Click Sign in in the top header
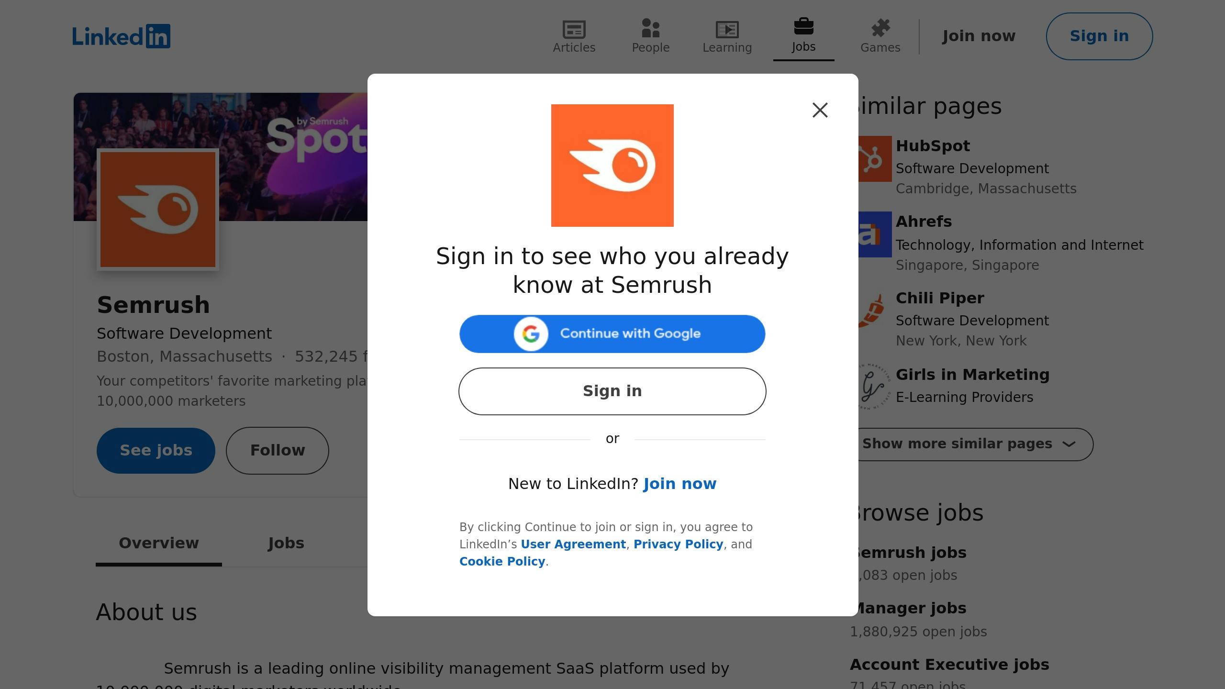The width and height of the screenshot is (1225, 689). (x=1099, y=36)
